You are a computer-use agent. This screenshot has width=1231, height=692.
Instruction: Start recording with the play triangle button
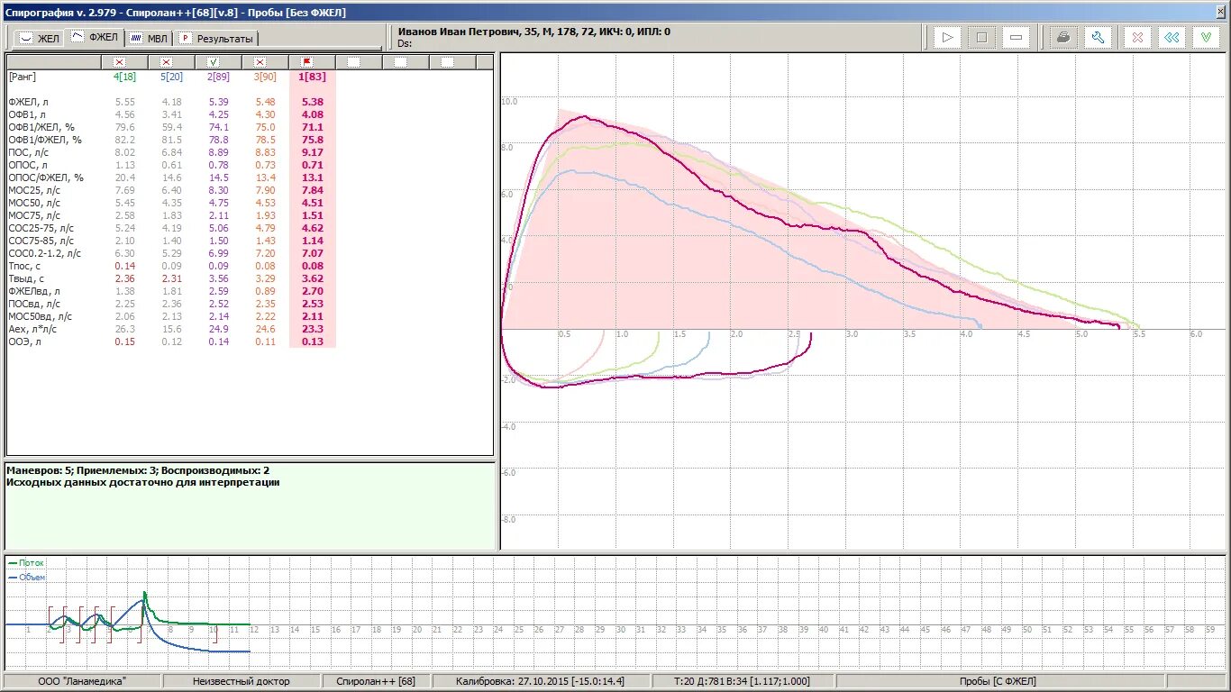946,38
